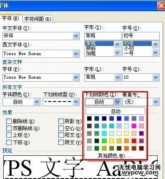Image resolution: width=165 pixels, height=179 pixels.
Task: Choose 常规 highlighted in the 字形 list
Action: click(99, 44)
